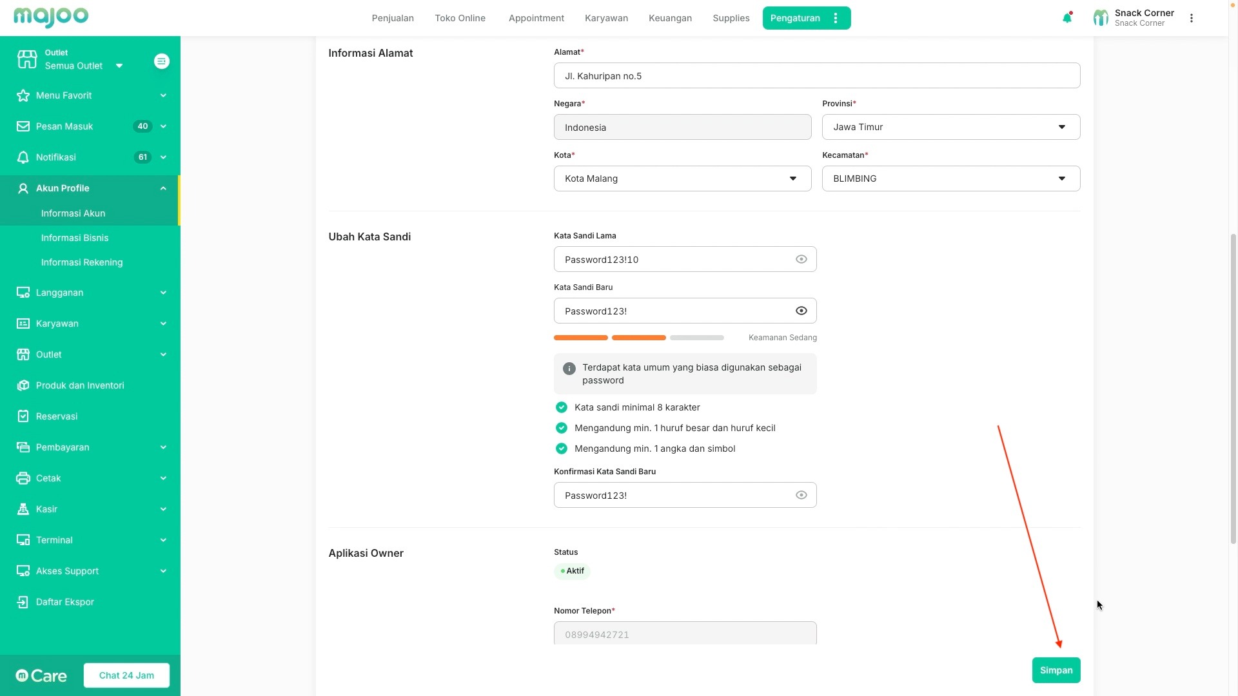Click the Simpan button
This screenshot has height=696, width=1238.
(1056, 670)
